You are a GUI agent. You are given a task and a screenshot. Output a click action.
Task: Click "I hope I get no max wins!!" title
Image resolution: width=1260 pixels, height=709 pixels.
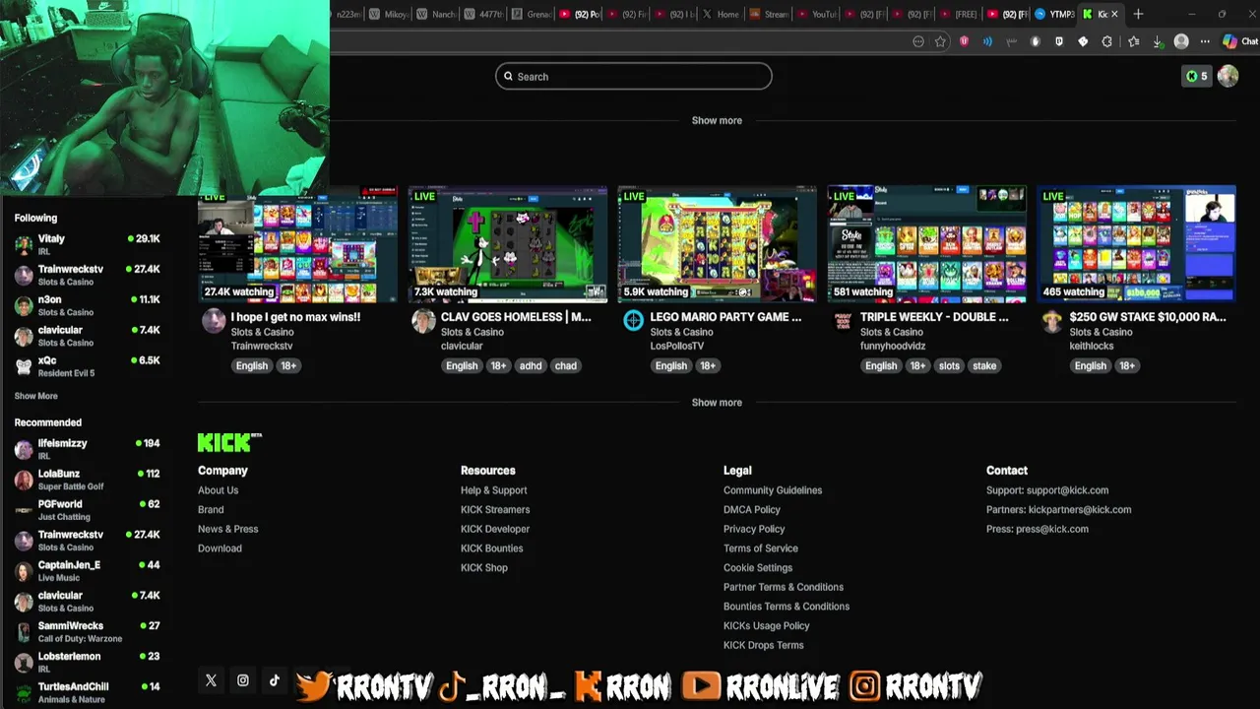tap(295, 317)
